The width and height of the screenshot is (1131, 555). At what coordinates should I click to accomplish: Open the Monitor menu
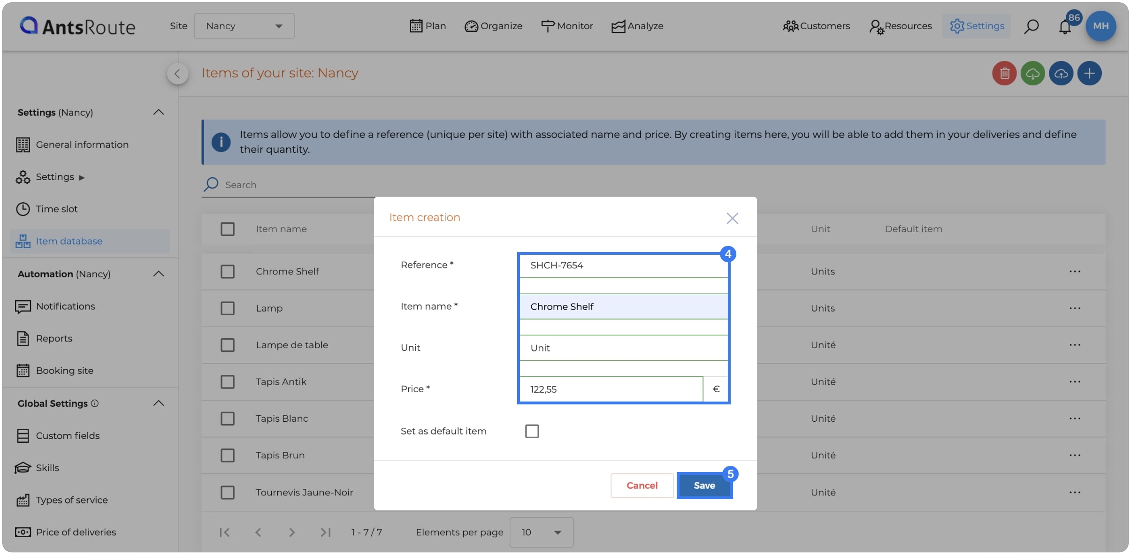tap(567, 26)
